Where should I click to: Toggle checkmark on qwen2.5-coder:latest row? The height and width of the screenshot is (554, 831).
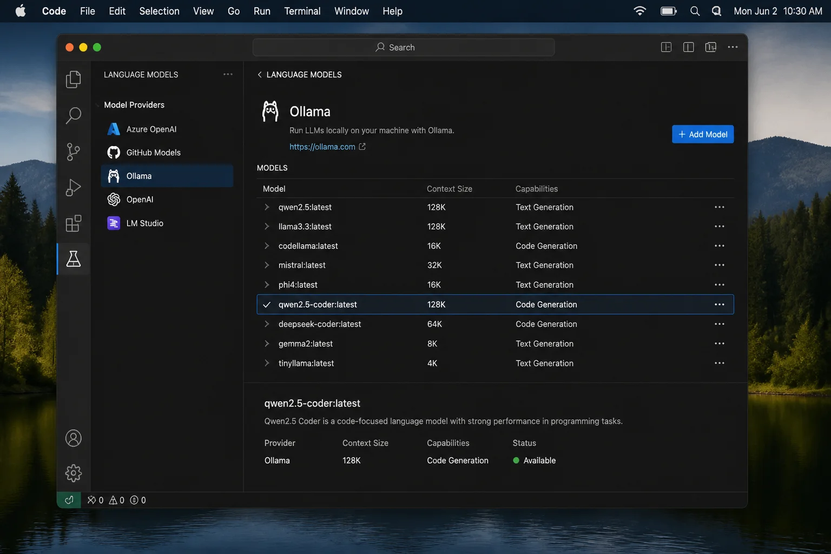coord(267,305)
